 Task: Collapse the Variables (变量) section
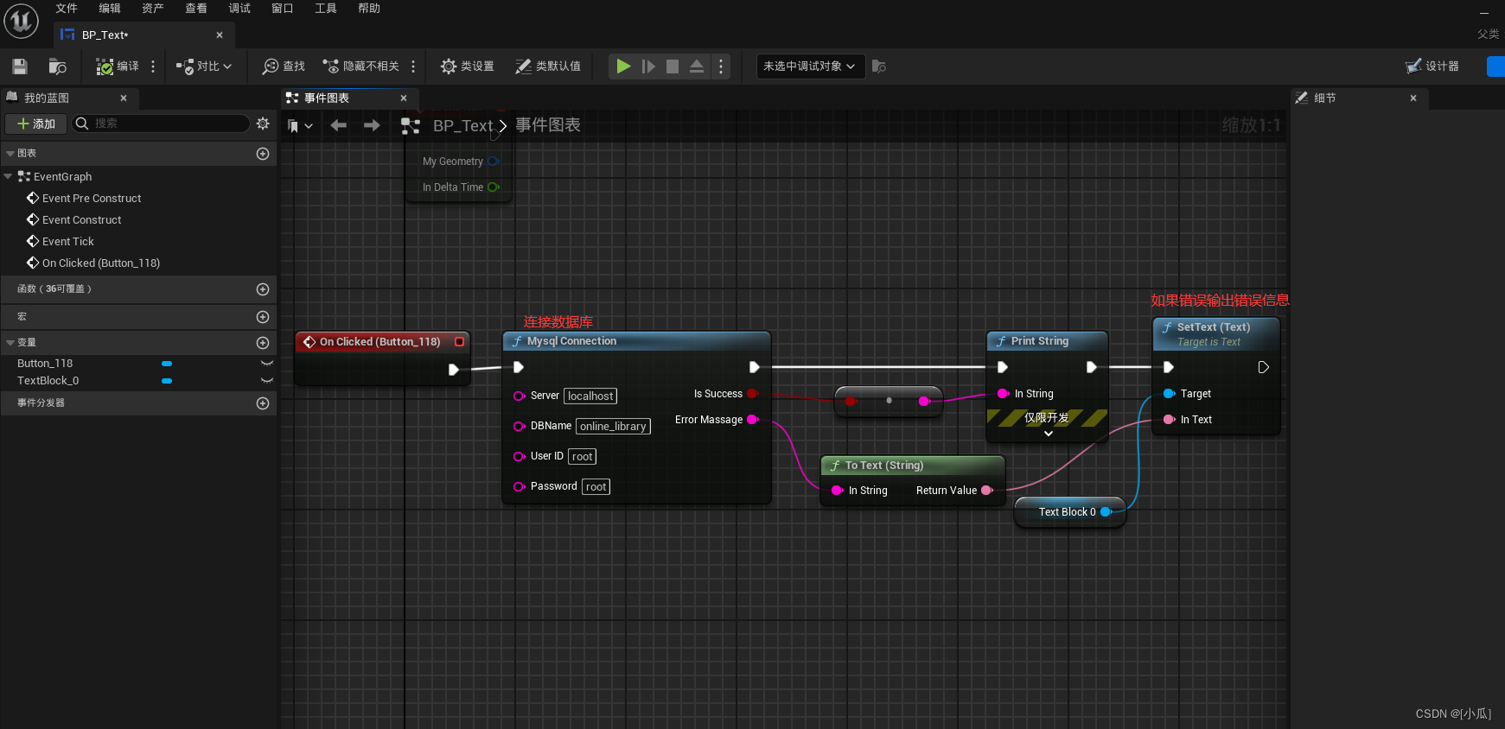(10, 343)
